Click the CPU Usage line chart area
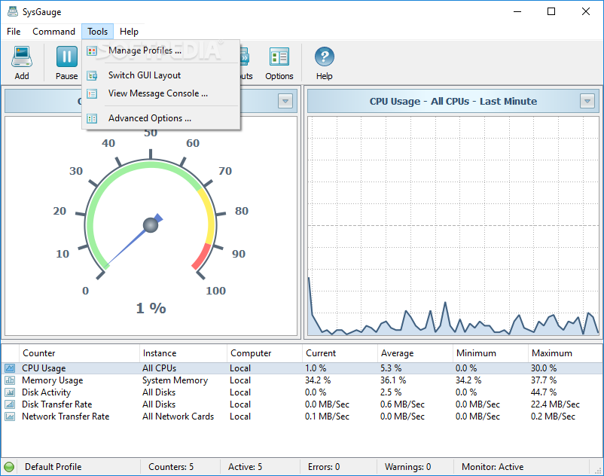The width and height of the screenshot is (604, 476). pos(453,226)
